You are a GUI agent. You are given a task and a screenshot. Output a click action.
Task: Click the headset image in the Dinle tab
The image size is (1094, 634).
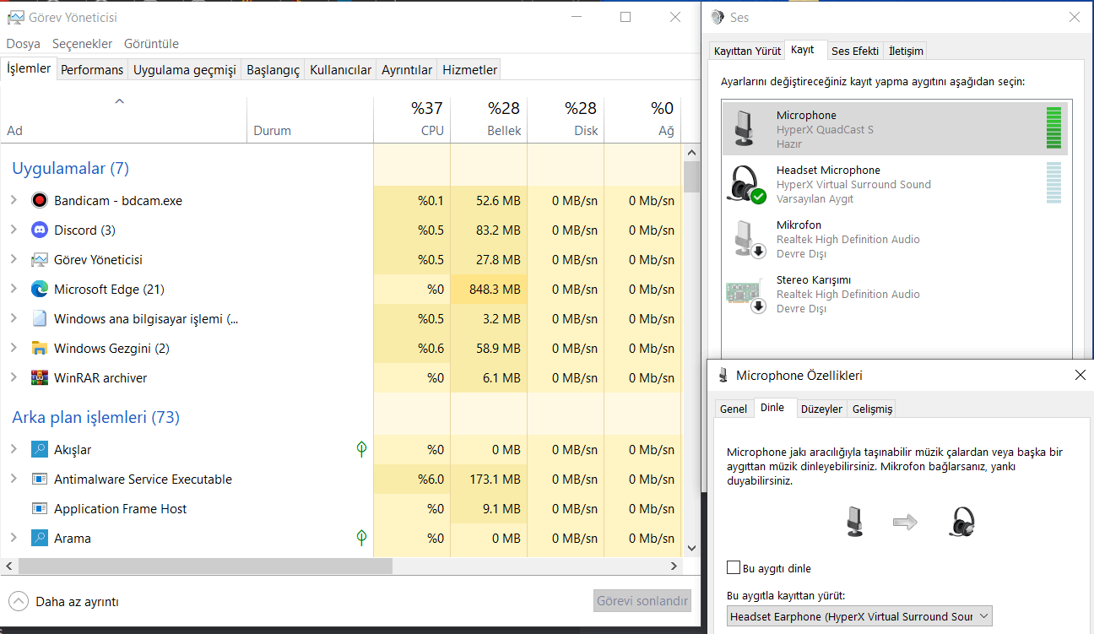pyautogui.click(x=961, y=522)
